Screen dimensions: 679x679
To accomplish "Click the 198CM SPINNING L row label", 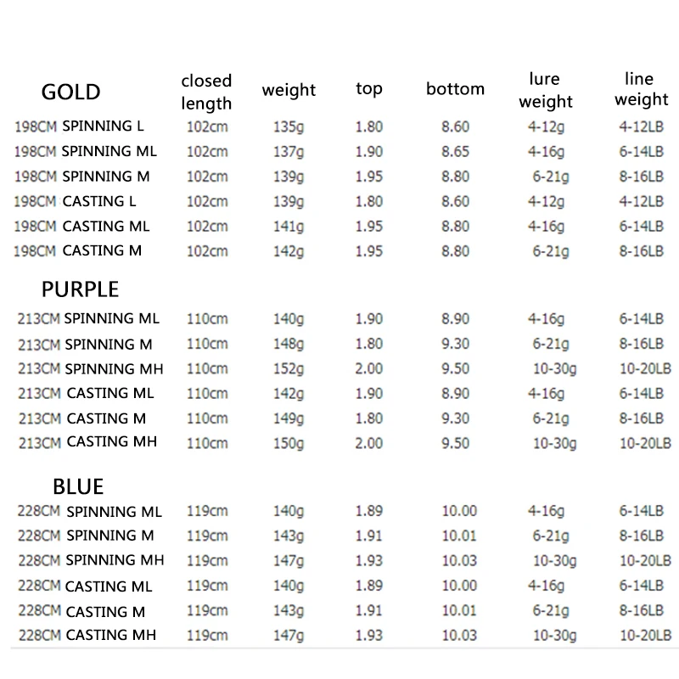I will 80,126.
